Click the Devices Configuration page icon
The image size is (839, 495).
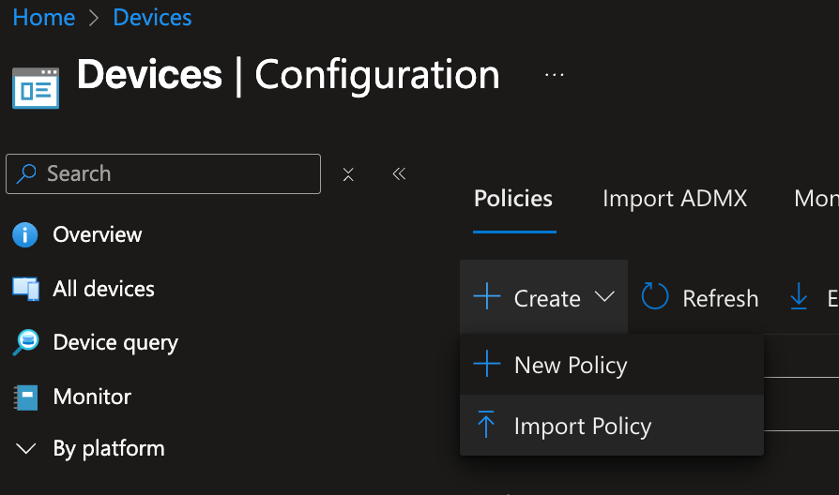pos(36,87)
